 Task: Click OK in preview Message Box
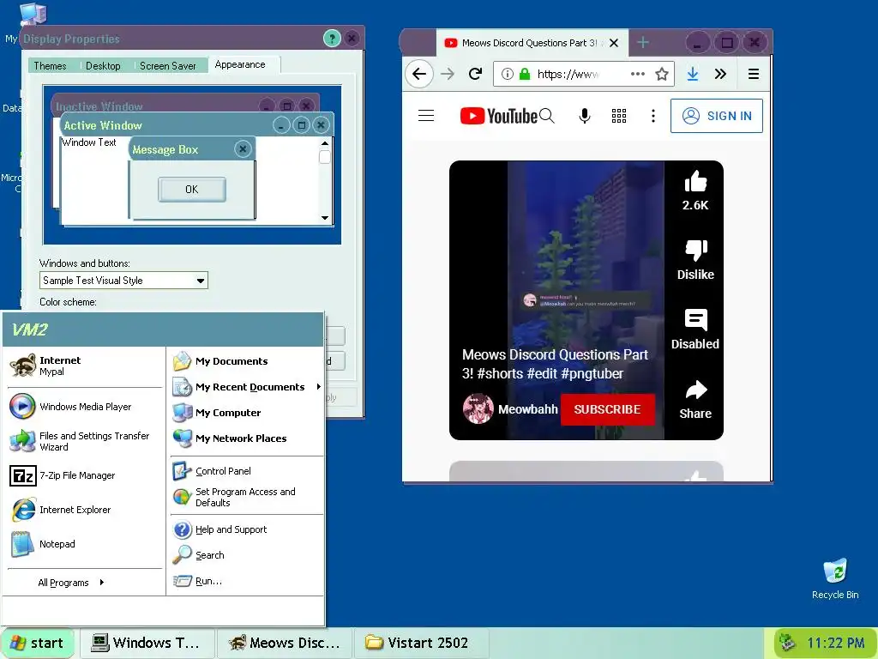[191, 190]
